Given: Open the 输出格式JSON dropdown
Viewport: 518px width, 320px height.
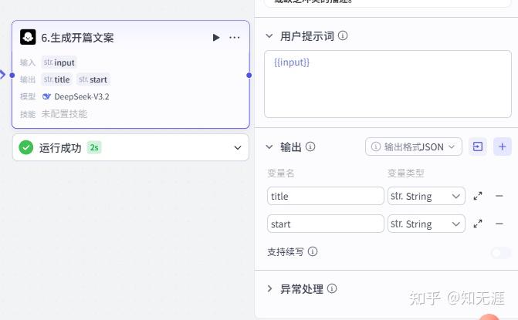Looking at the screenshot, I should click(x=414, y=147).
